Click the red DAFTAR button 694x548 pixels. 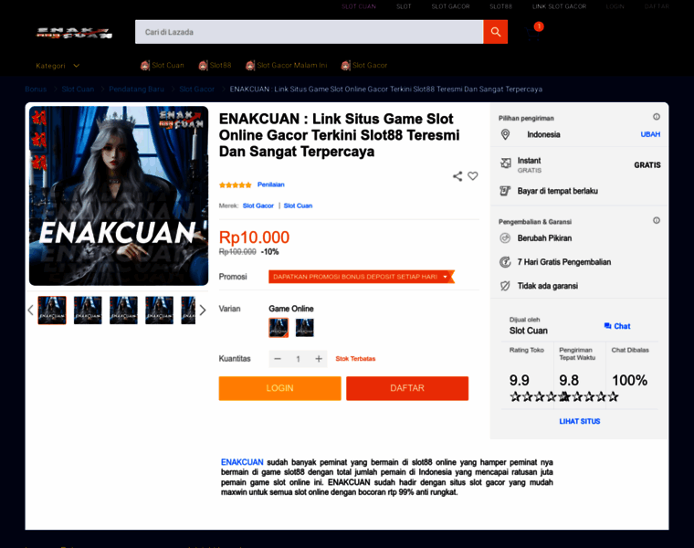[407, 388]
